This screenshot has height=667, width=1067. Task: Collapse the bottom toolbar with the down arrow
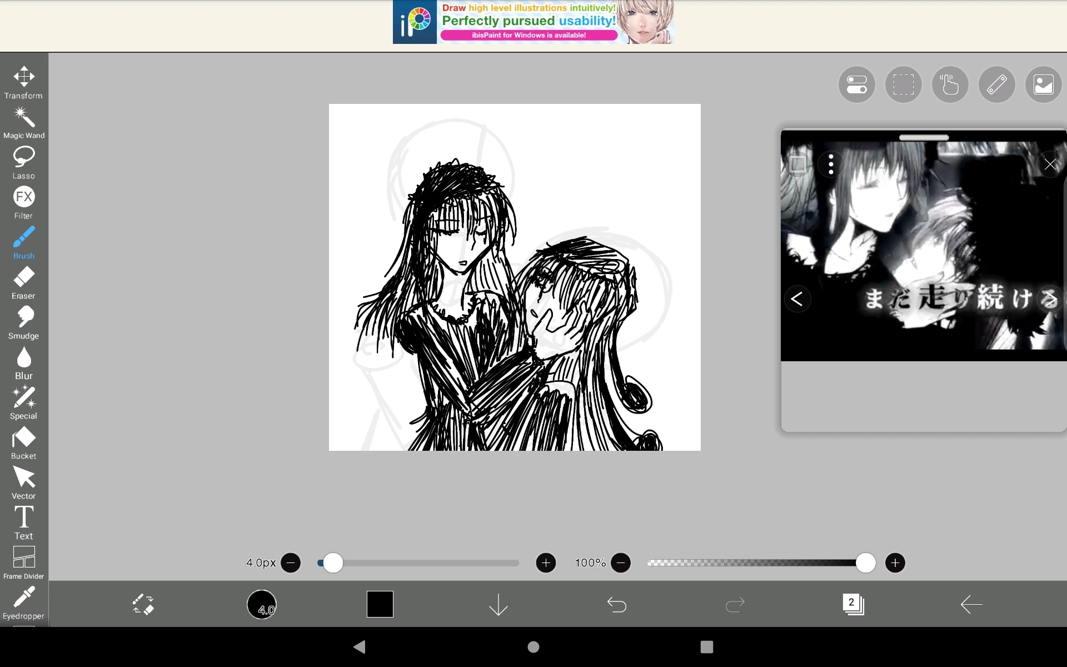[498, 605]
